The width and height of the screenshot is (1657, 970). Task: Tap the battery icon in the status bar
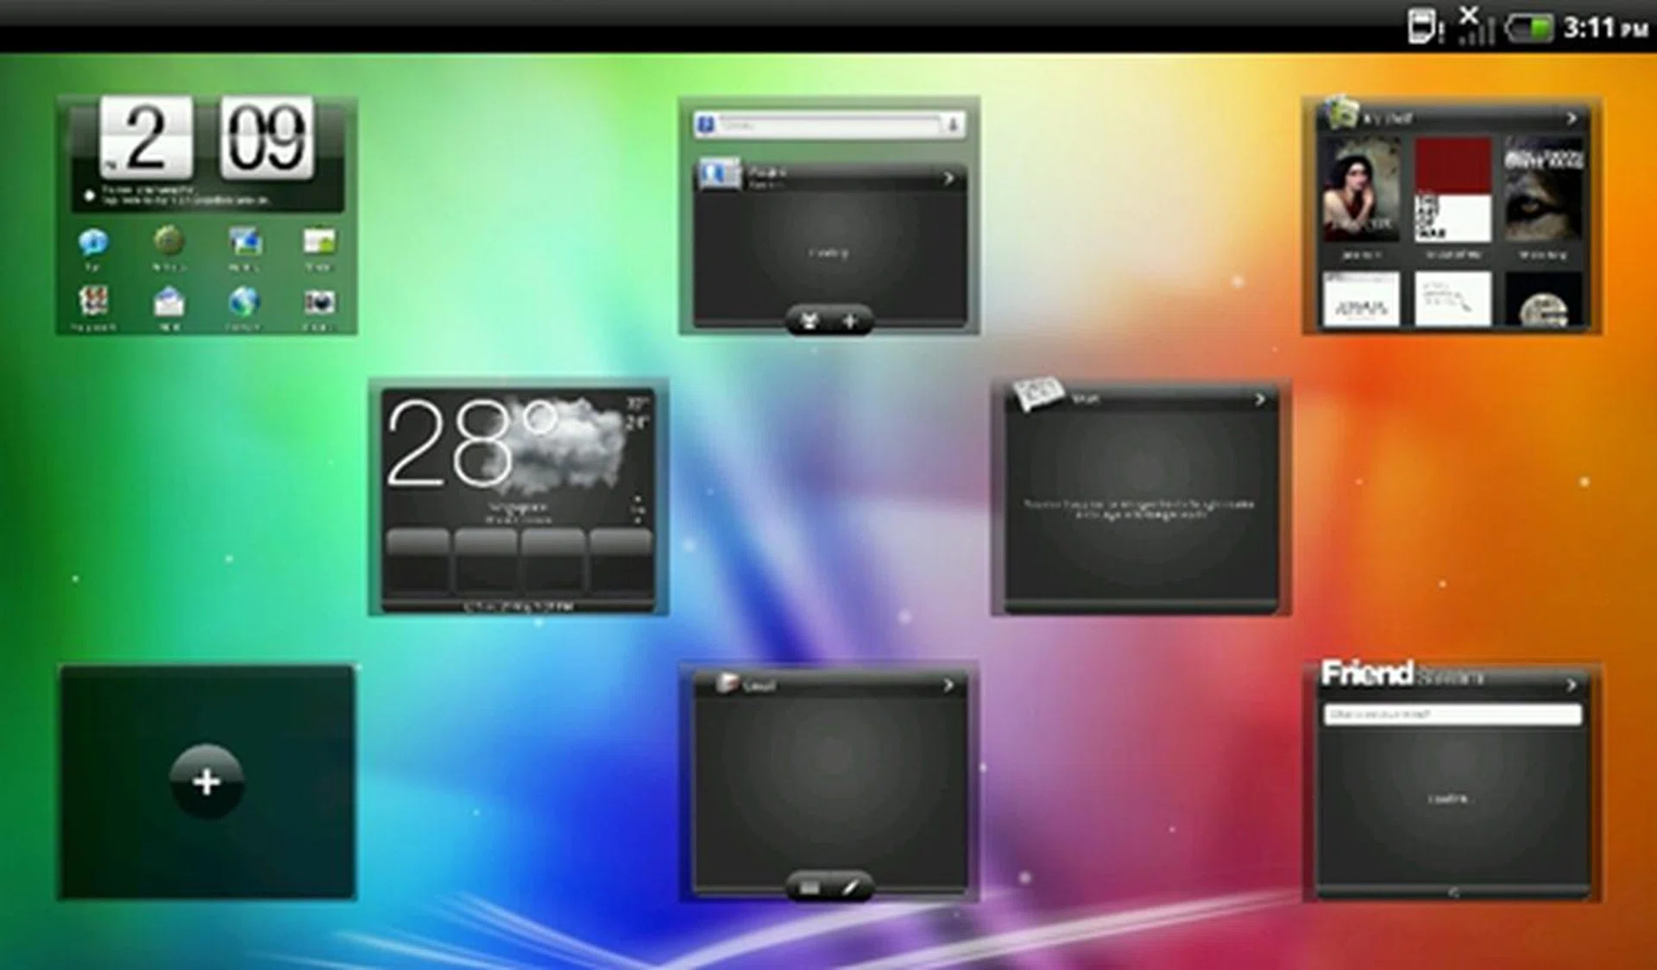click(1529, 28)
